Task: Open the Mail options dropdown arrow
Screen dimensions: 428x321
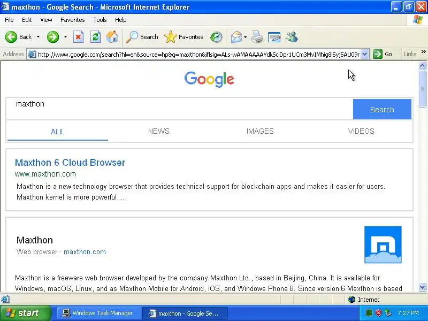Action: pyautogui.click(x=246, y=37)
